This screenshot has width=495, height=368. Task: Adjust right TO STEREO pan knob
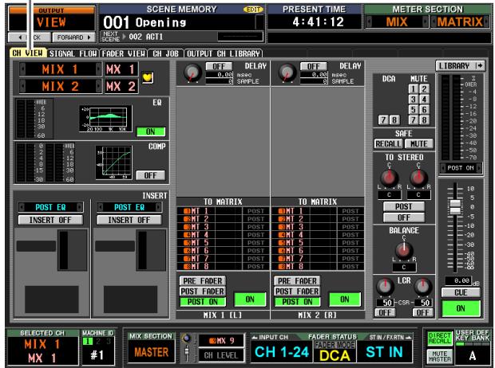coord(418,178)
